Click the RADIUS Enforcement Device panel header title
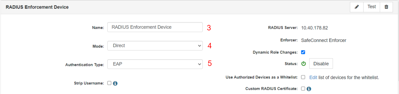 pyautogui.click(x=37, y=7)
